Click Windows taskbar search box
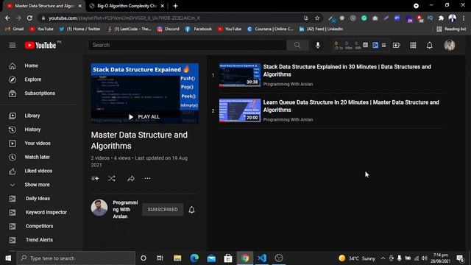 pos(76,258)
